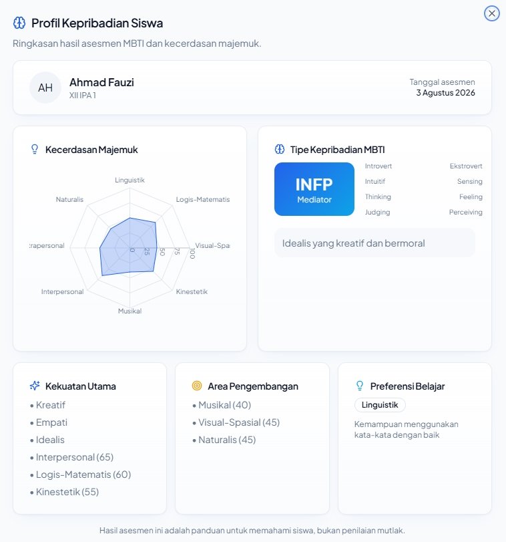This screenshot has width=506, height=542.
Task: Click the target icon beside Area Pengembangan
Action: click(197, 386)
